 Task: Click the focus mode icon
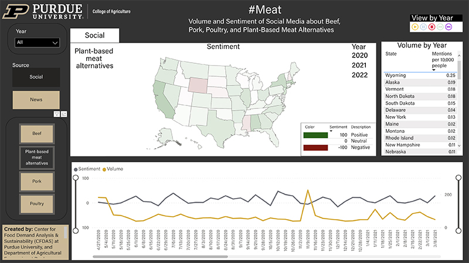pos(64,114)
